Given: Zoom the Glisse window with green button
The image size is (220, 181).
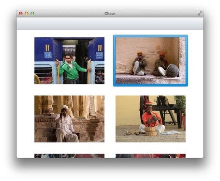Looking at the screenshot, I should click(32, 14).
